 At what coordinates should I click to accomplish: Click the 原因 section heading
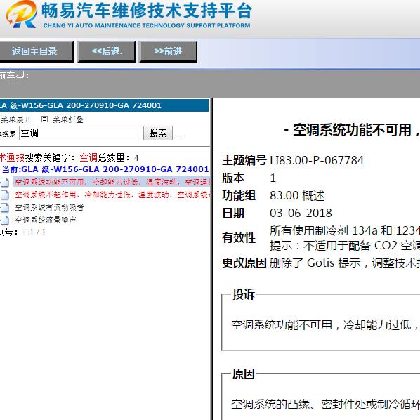[x=244, y=374]
